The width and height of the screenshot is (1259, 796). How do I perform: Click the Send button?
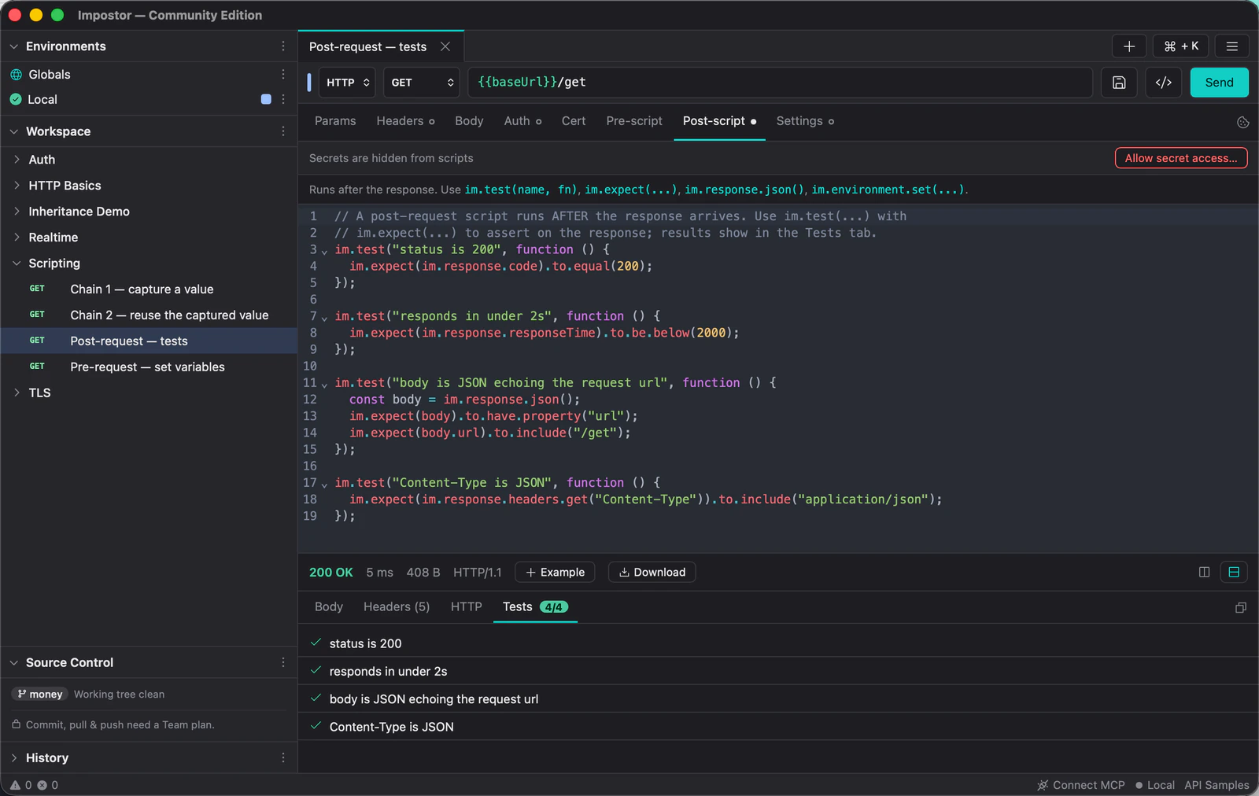click(x=1219, y=83)
